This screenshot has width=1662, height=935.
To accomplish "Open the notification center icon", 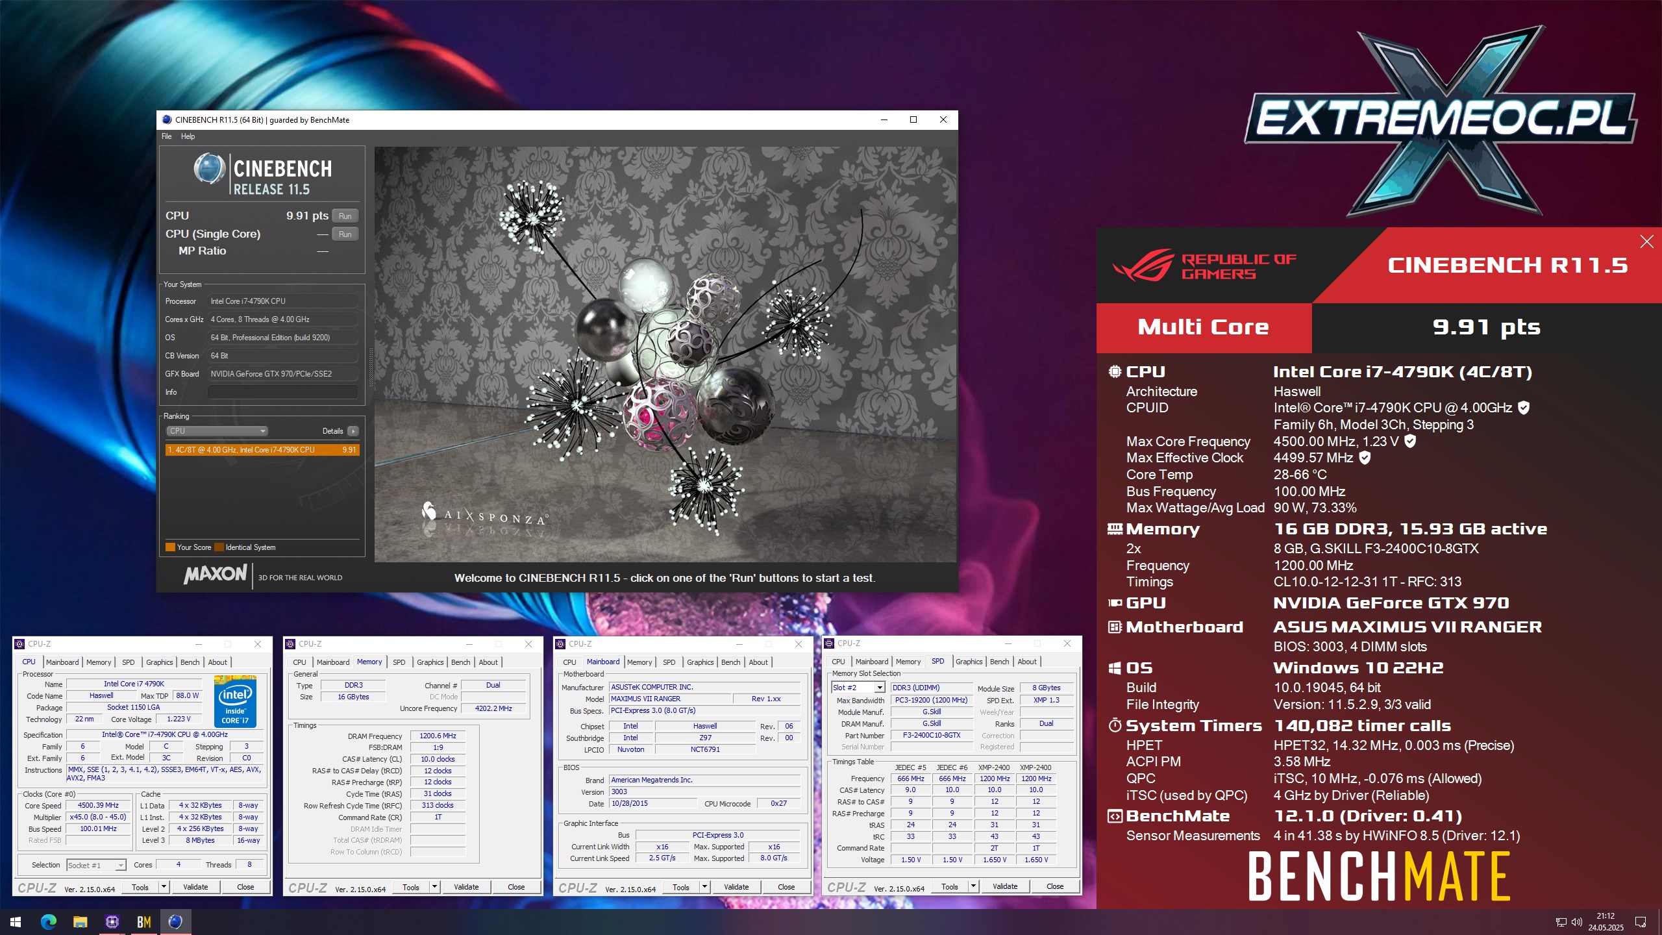I will tap(1641, 922).
